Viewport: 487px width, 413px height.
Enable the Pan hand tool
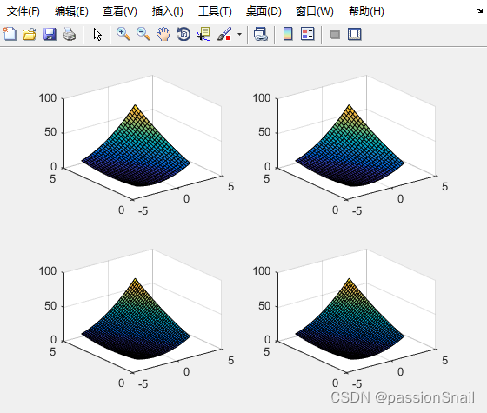(163, 34)
